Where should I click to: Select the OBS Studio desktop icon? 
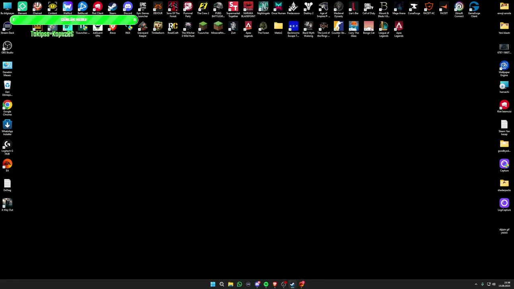point(7,48)
